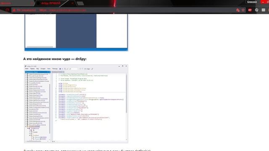
Task: Open a new browser tab
Action: click(80, 3)
